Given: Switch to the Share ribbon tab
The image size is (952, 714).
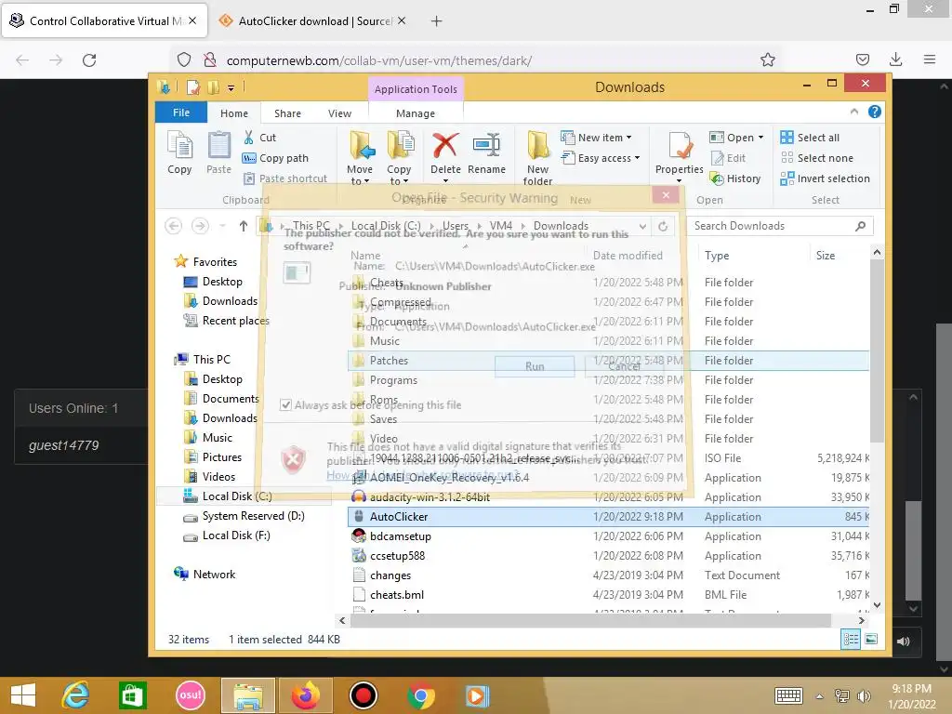Looking at the screenshot, I should 287,113.
